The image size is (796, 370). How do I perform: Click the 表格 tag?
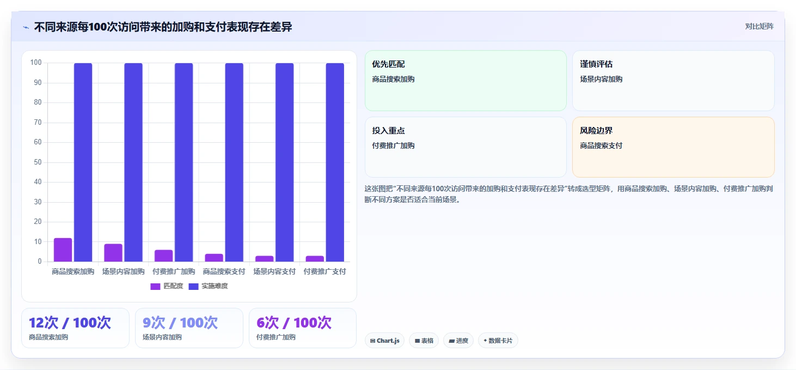[x=424, y=341]
